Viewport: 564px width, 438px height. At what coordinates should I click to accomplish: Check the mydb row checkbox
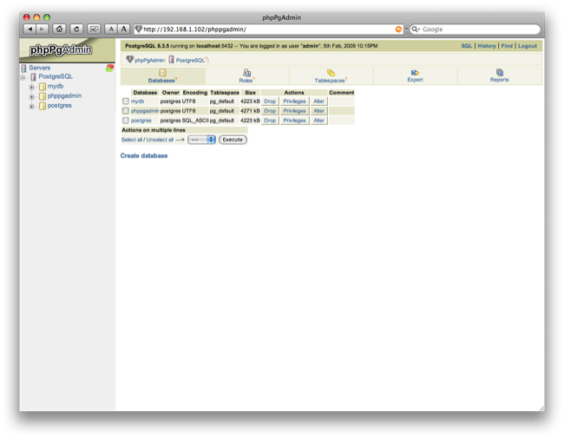tap(126, 101)
